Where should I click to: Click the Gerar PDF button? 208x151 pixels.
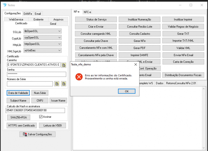tap(139, 48)
